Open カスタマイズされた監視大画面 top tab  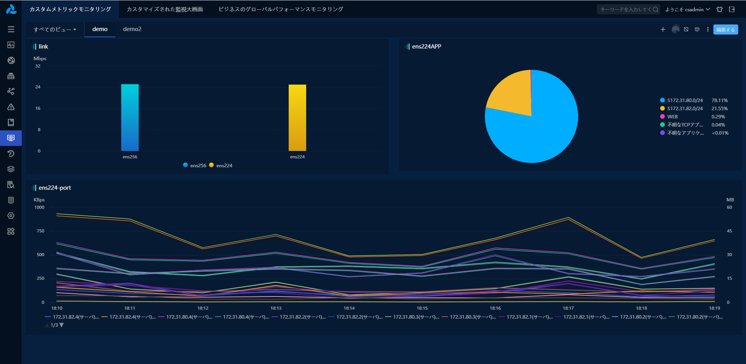[x=165, y=9]
